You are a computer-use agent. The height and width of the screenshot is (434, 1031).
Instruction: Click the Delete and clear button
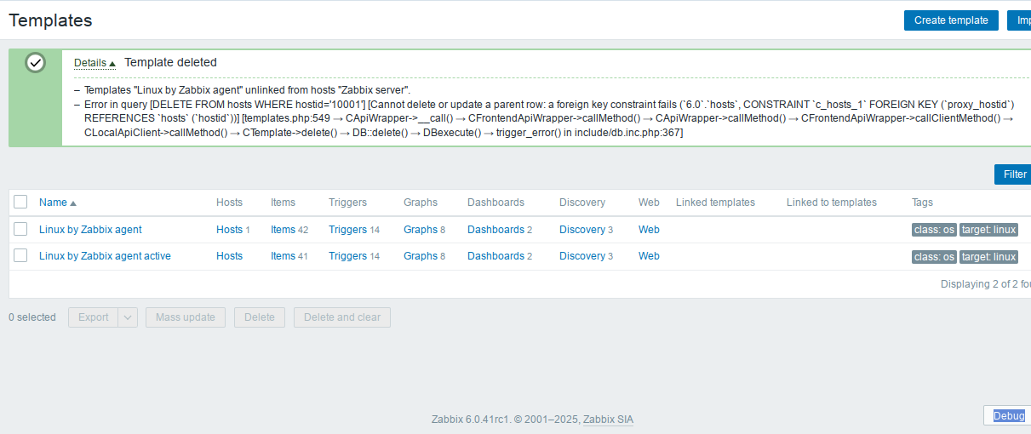tap(342, 317)
